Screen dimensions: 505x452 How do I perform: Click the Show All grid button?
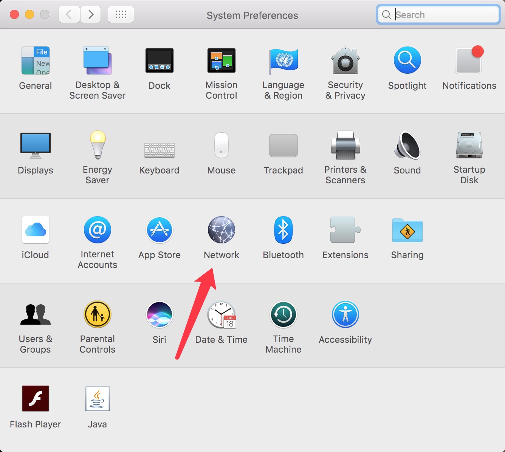[x=121, y=14]
